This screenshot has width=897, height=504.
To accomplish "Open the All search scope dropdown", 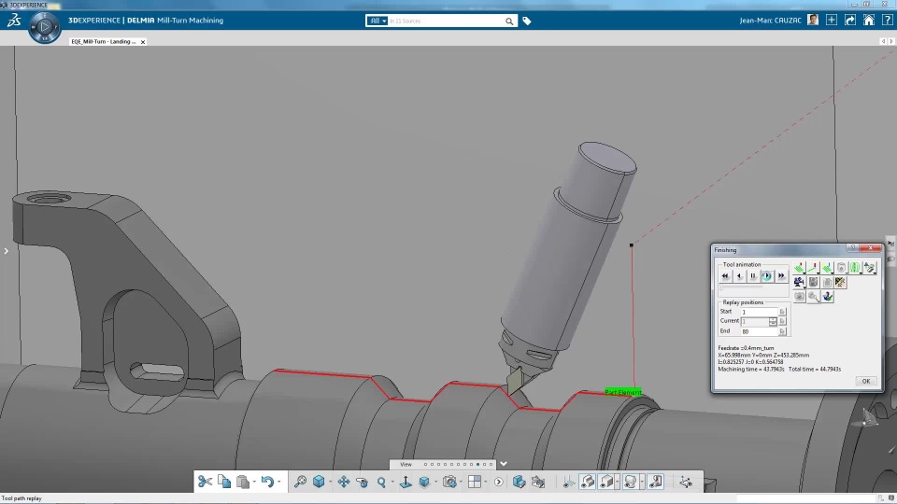I will (x=377, y=21).
